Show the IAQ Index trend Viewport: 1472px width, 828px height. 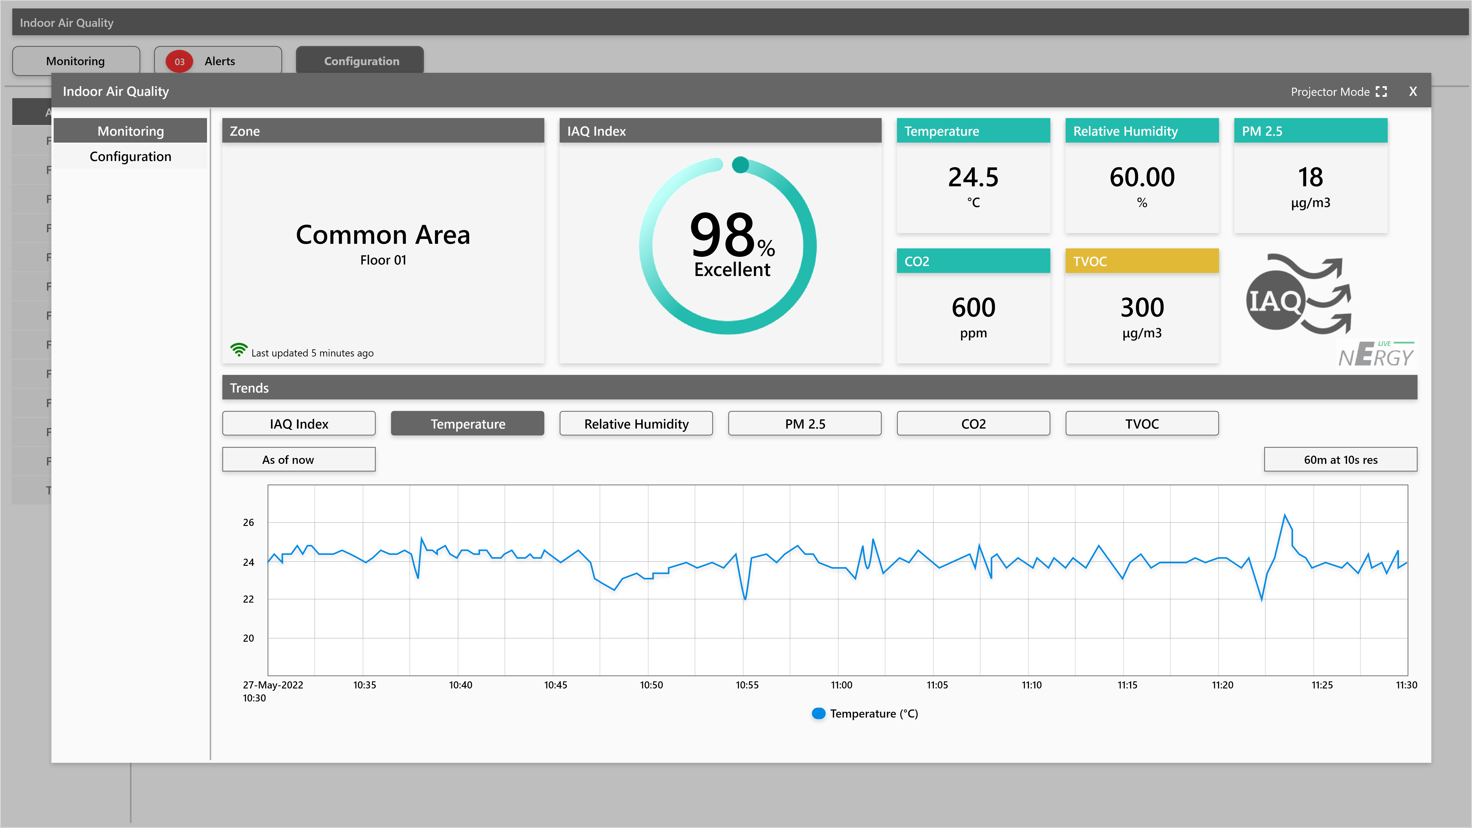pyautogui.click(x=299, y=423)
